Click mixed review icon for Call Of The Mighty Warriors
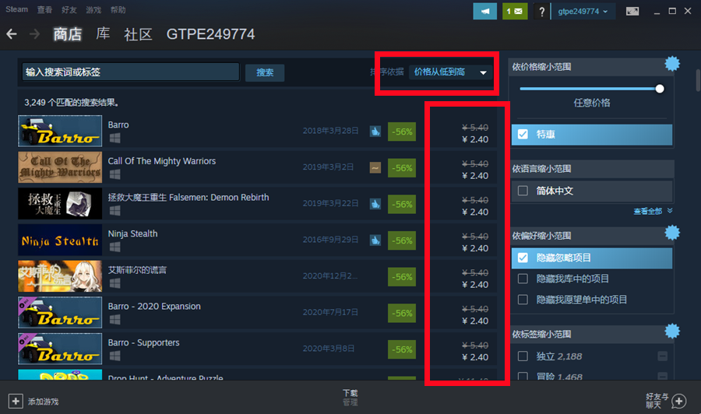 (x=375, y=168)
